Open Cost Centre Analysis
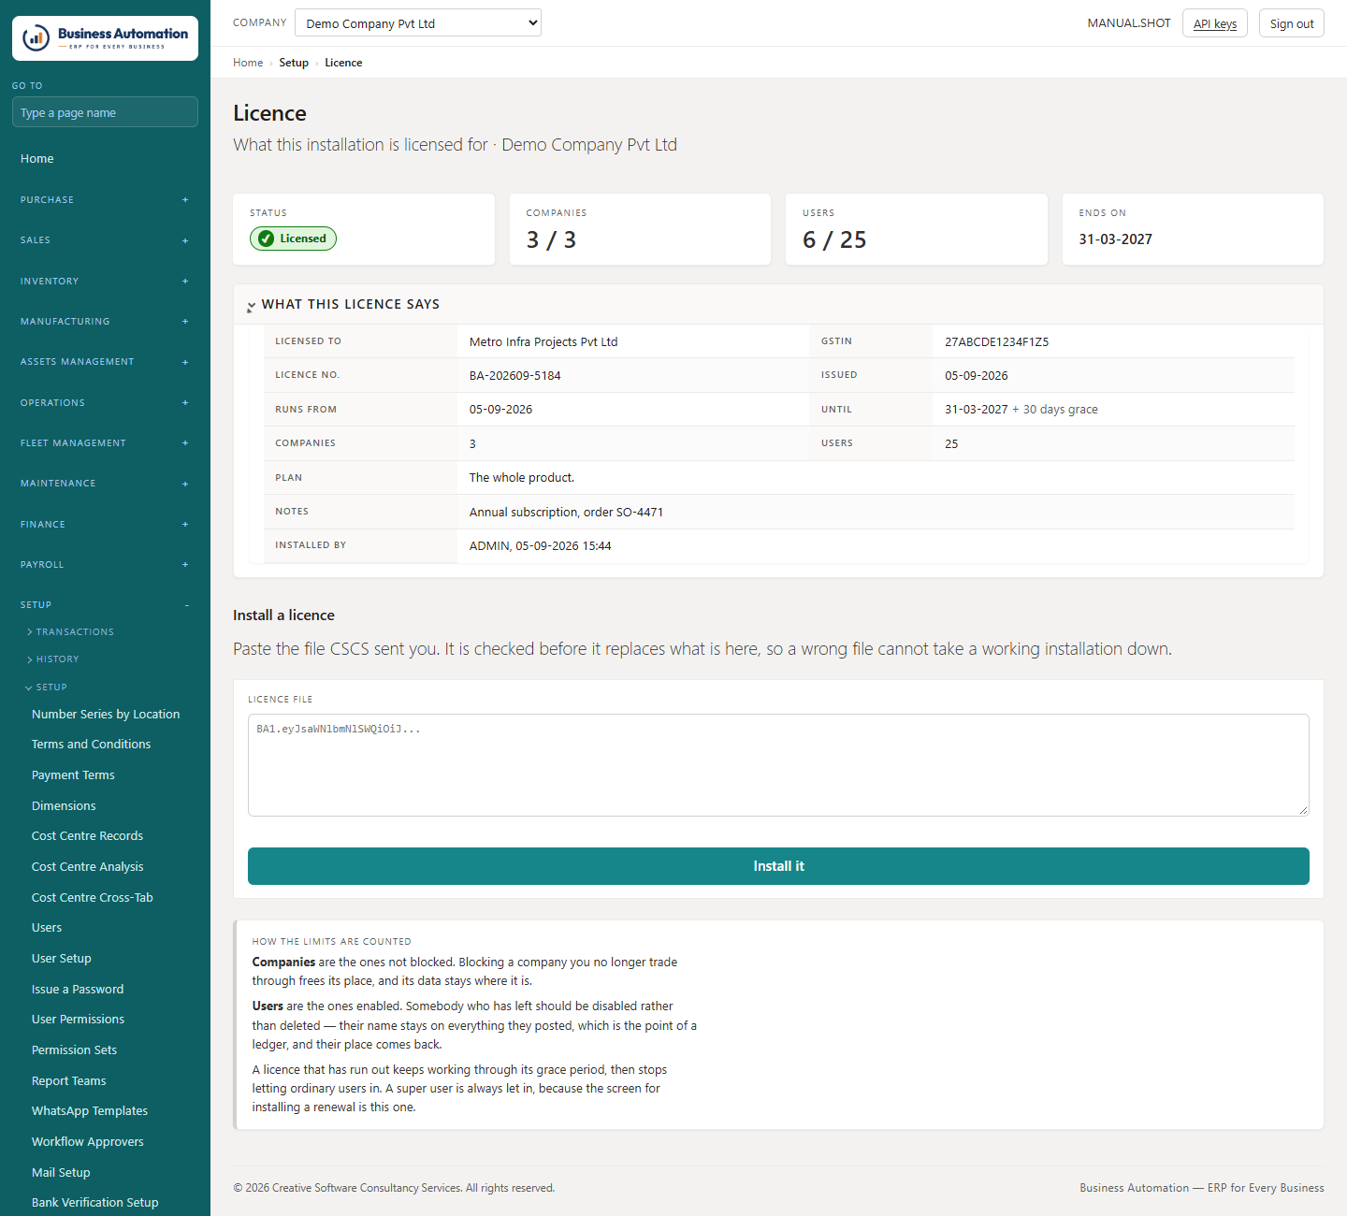The image size is (1347, 1216). [x=88, y=867]
